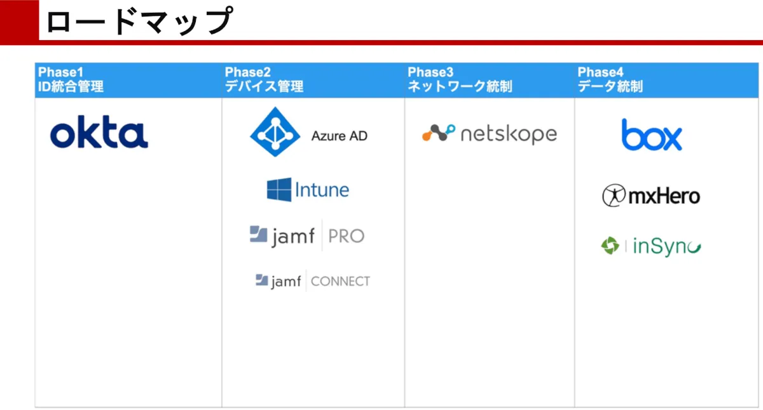Click the Intune Windows logo
763x410 pixels.
click(x=279, y=190)
